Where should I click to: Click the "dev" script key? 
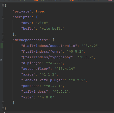click(26, 23)
